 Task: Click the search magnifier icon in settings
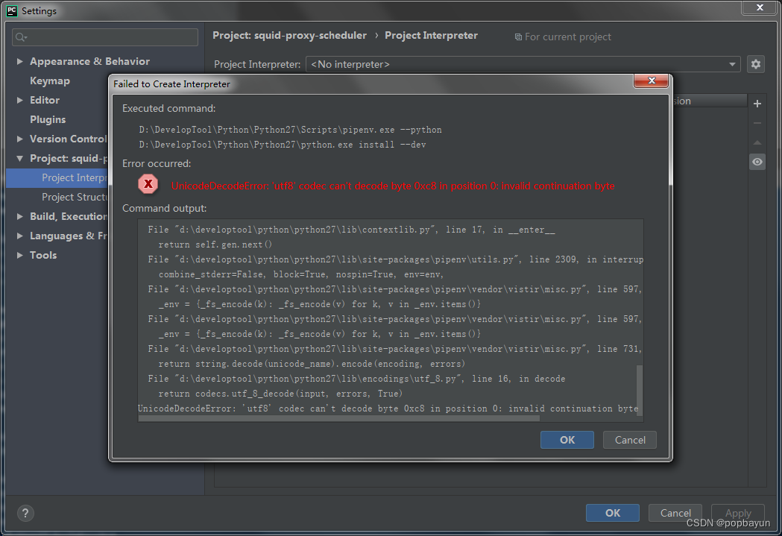[21, 37]
